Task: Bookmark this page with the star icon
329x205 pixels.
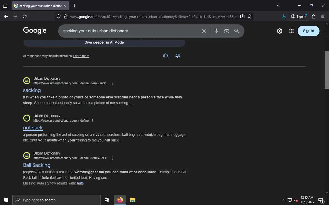Action: tap(250, 16)
